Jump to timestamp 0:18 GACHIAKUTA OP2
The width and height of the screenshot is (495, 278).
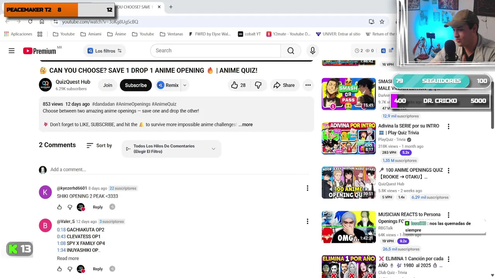(61, 230)
